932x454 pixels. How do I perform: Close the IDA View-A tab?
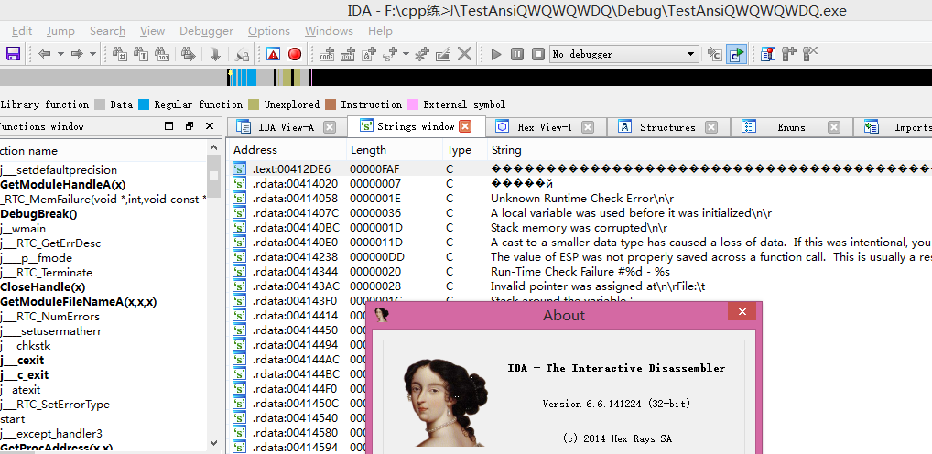click(330, 127)
